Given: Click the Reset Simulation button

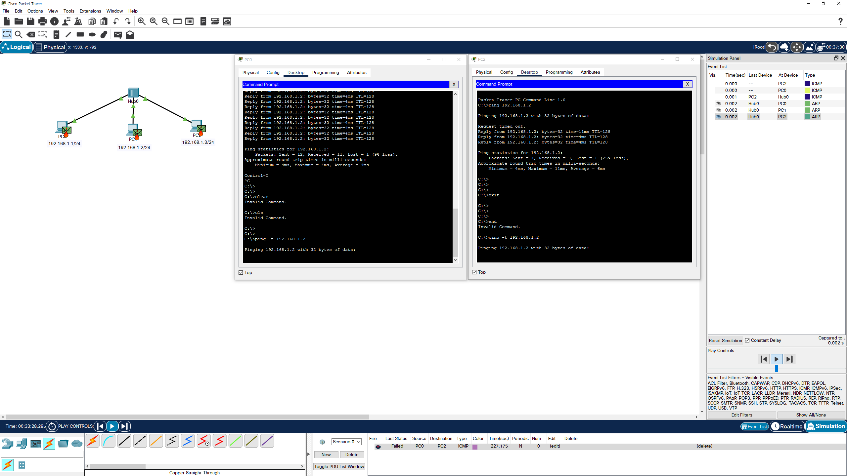Looking at the screenshot, I should [x=725, y=340].
